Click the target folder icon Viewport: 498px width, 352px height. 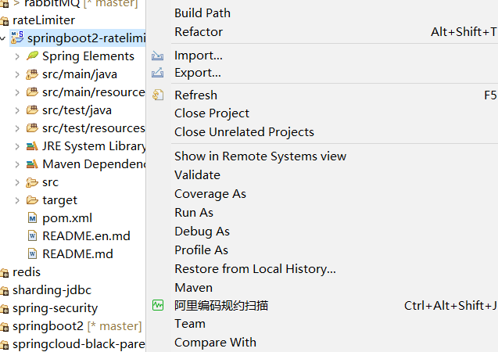coord(32,200)
